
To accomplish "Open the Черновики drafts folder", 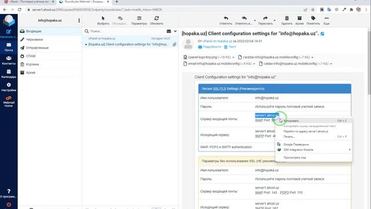I will pos(50,39).
